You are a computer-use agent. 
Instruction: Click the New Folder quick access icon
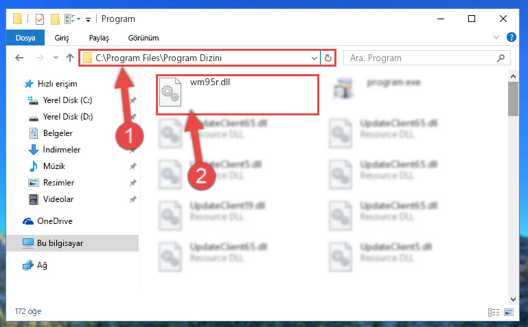(x=55, y=19)
